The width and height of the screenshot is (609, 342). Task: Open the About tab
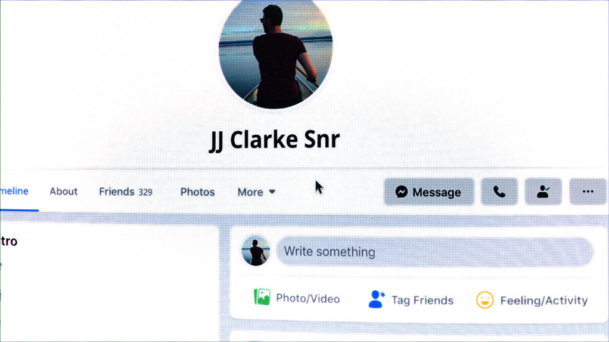click(x=64, y=192)
